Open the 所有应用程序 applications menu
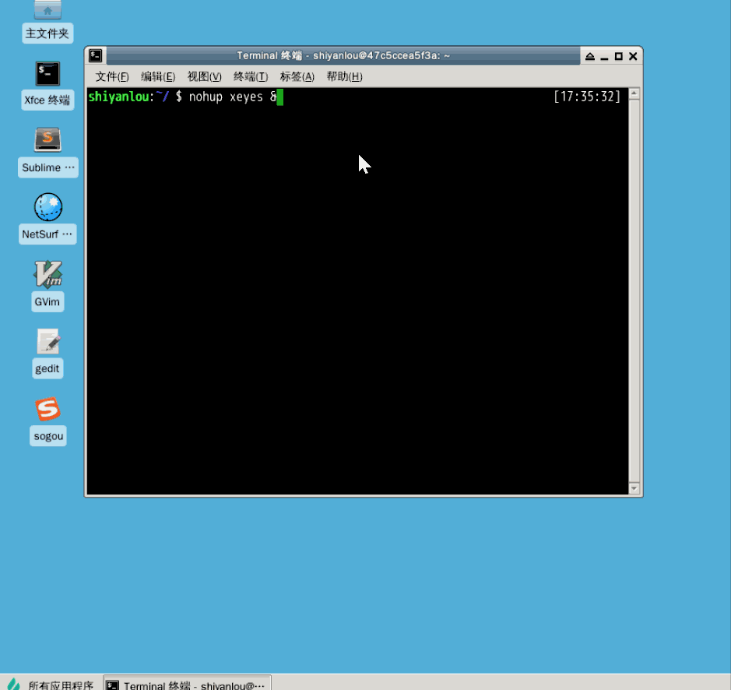The image size is (731, 690). [x=51, y=685]
